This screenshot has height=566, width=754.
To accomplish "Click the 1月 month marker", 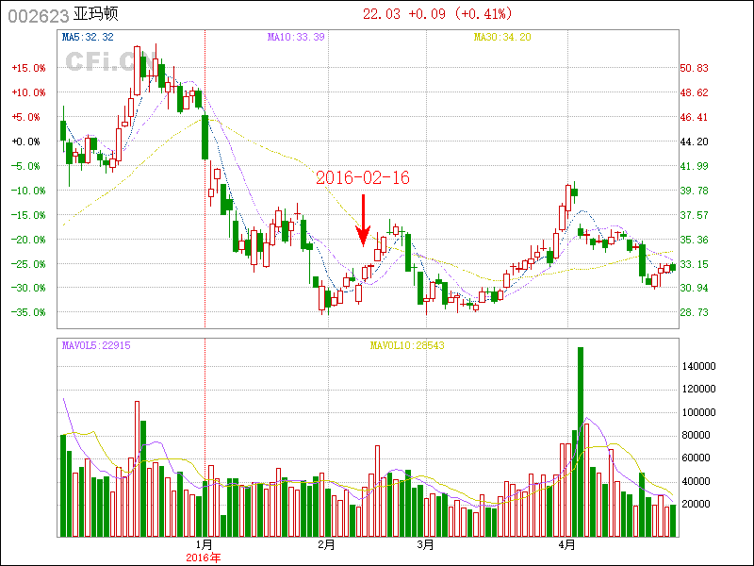I will pos(205,545).
